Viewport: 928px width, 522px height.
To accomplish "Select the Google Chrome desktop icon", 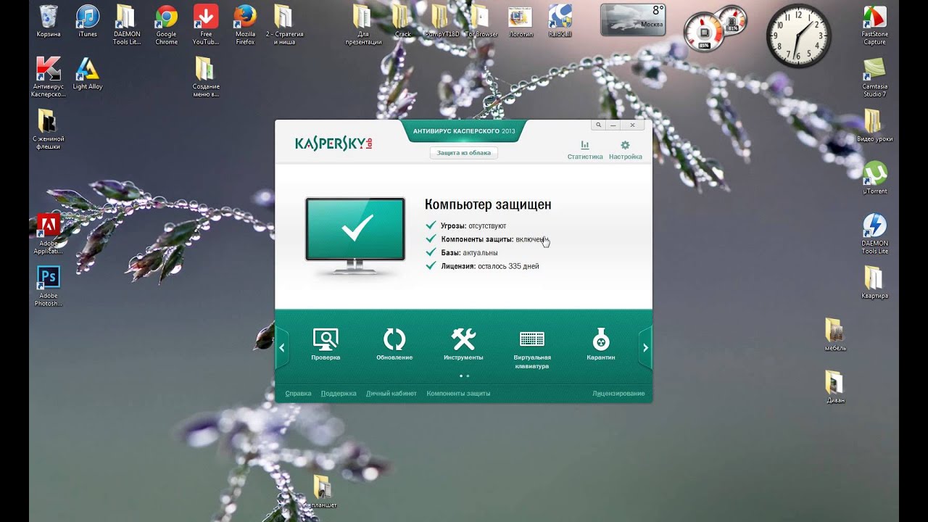I will (x=167, y=25).
